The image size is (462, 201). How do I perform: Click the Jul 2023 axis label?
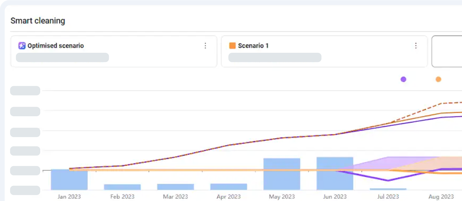(388, 197)
